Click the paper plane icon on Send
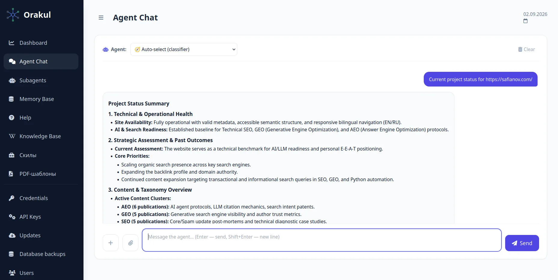Image resolution: width=558 pixels, height=280 pixels. click(514, 243)
